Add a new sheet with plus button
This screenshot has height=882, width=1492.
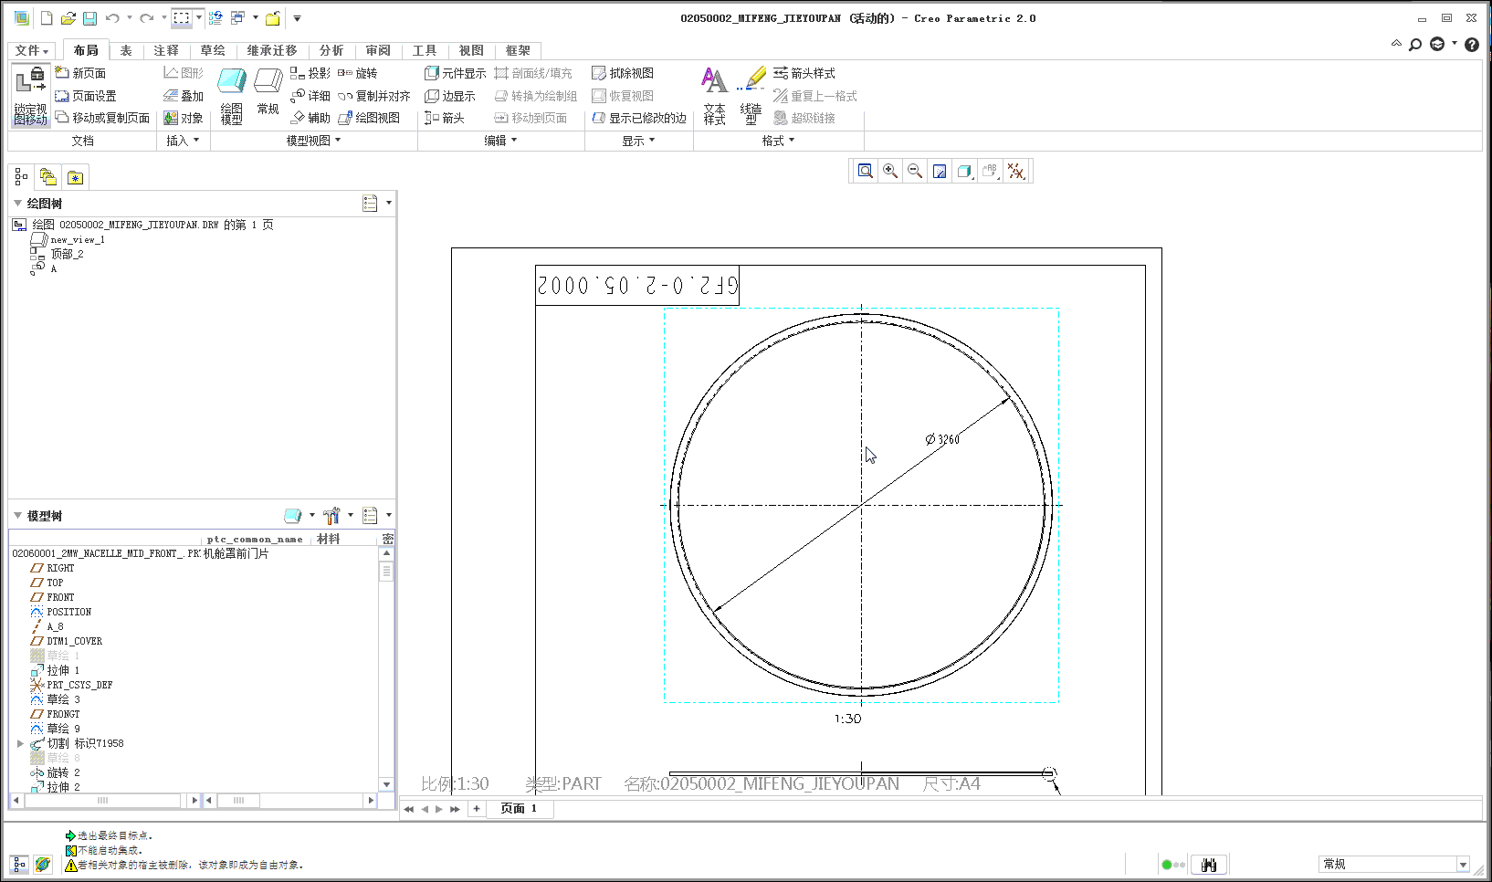476,808
